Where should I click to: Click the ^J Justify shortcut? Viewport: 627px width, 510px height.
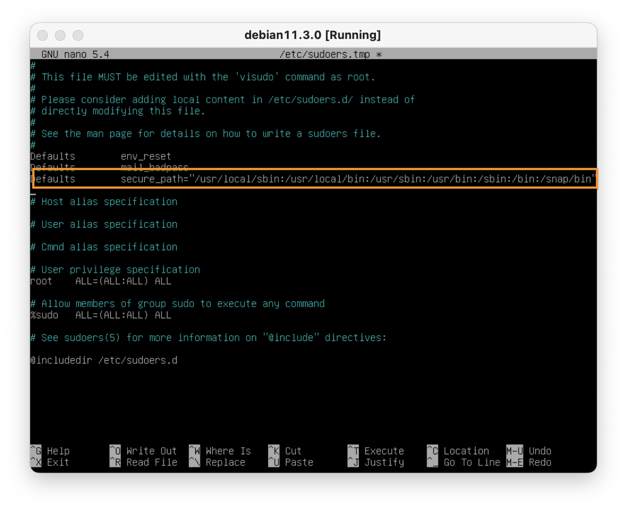tap(376, 462)
